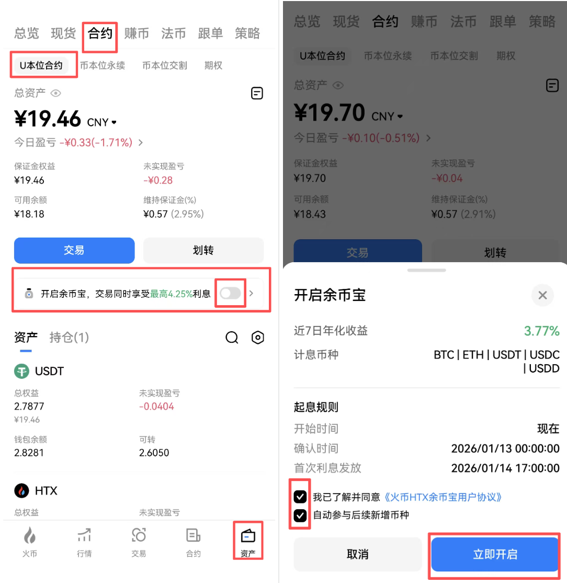Uncheck 自动参与后续新增币种 checkbox

pyautogui.click(x=300, y=515)
